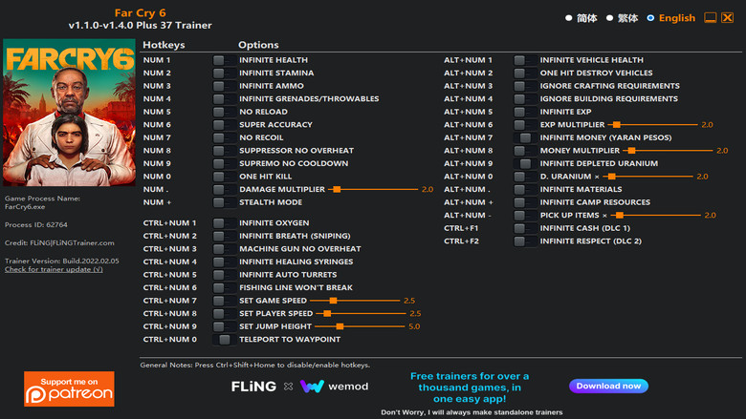This screenshot has width=746, height=419.
Task: Enable Infinite Money (Yaran Pesos)
Action: pyautogui.click(x=525, y=137)
